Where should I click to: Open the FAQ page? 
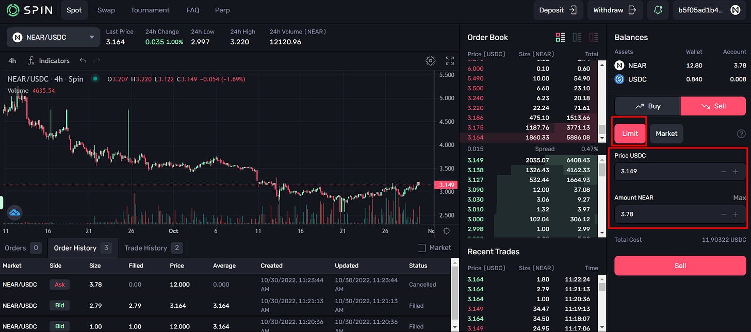tap(192, 10)
